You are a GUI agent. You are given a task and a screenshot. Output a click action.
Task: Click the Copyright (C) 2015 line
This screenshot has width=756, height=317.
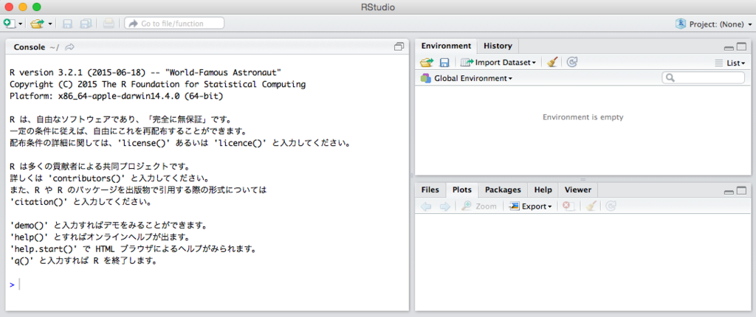[158, 84]
